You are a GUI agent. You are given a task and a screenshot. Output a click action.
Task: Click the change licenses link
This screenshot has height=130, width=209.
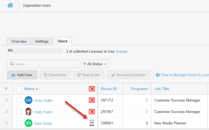tap(121, 51)
